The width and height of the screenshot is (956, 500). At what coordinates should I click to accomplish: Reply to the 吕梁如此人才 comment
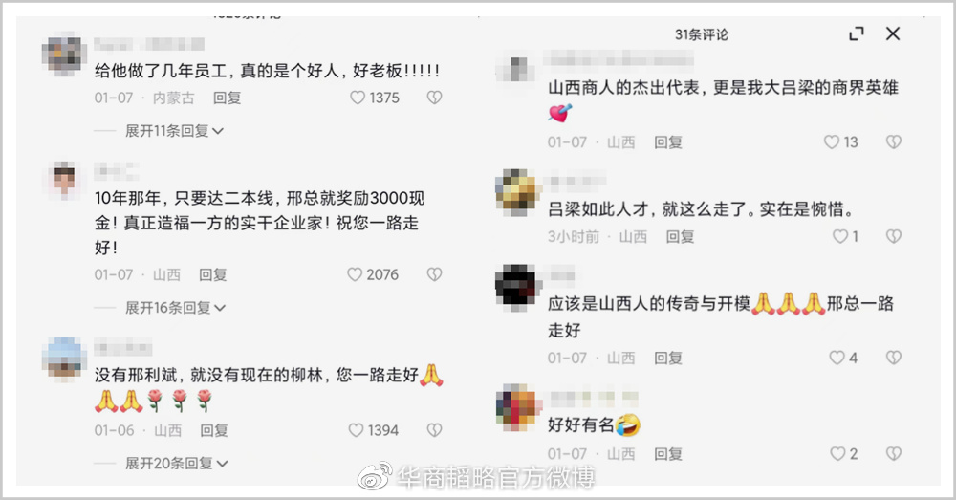click(680, 236)
